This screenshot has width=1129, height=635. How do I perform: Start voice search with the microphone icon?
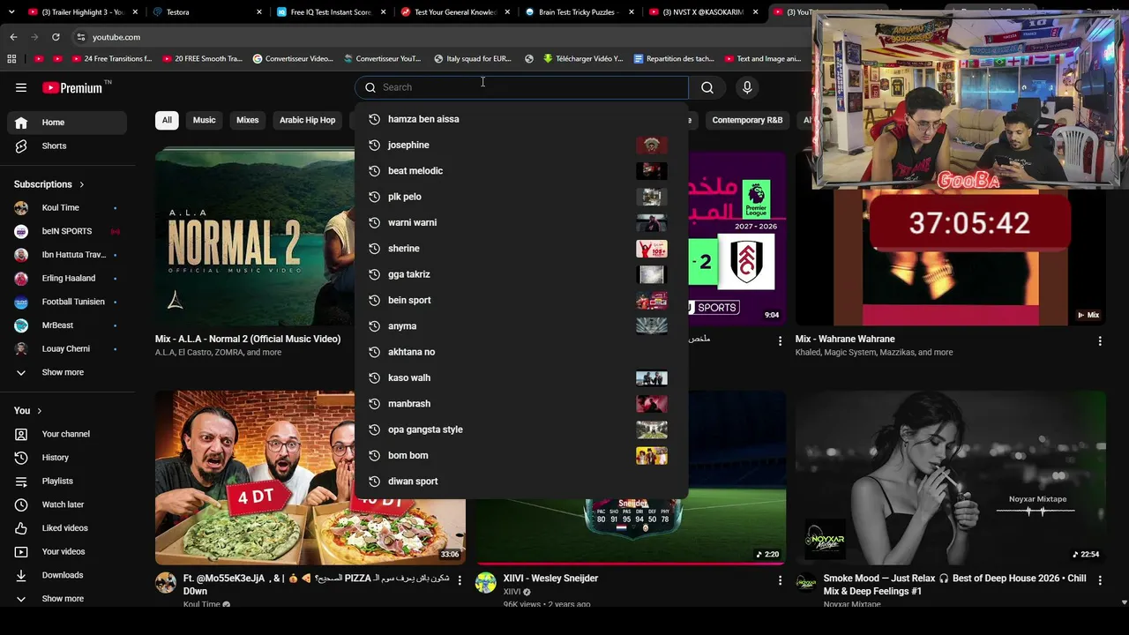tap(747, 87)
